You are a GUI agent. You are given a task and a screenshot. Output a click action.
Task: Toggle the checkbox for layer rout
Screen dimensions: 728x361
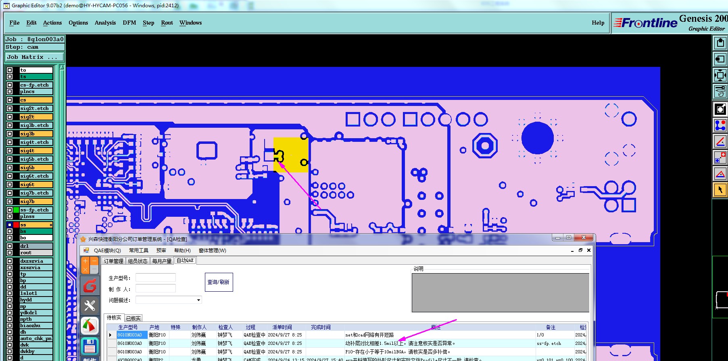[x=10, y=253]
